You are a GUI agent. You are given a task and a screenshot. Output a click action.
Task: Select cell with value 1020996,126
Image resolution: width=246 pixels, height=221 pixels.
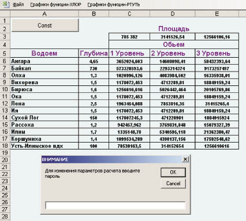click(129, 76)
